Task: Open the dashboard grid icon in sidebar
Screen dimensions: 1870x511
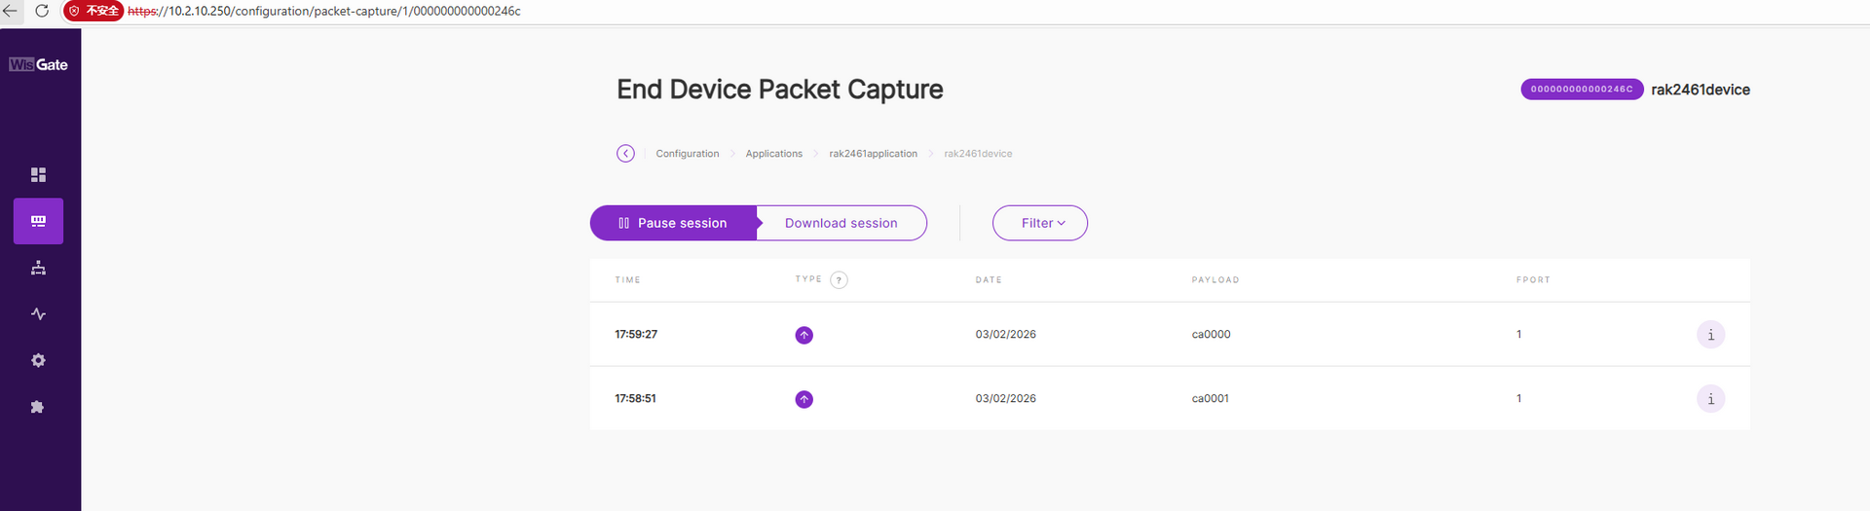Action: [x=38, y=175]
